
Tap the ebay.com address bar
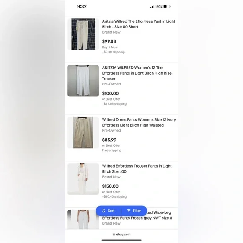[x=121, y=235]
